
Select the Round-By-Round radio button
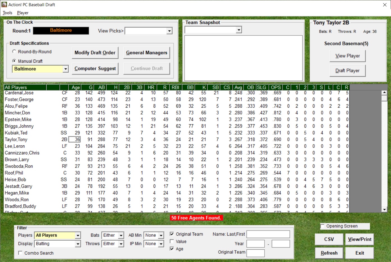tap(14, 52)
